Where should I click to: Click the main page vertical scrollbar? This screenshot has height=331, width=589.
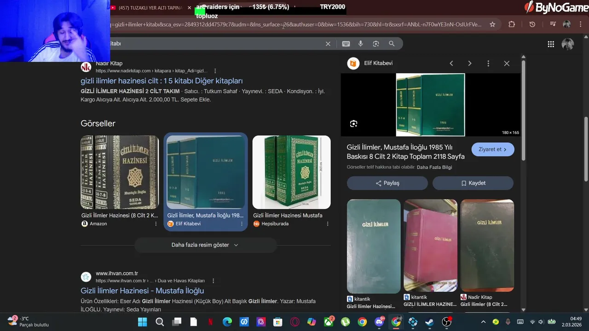(586, 149)
